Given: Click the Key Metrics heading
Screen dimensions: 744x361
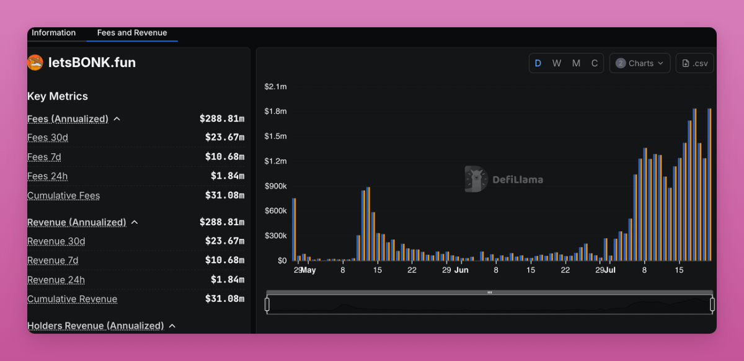Looking at the screenshot, I should (58, 96).
